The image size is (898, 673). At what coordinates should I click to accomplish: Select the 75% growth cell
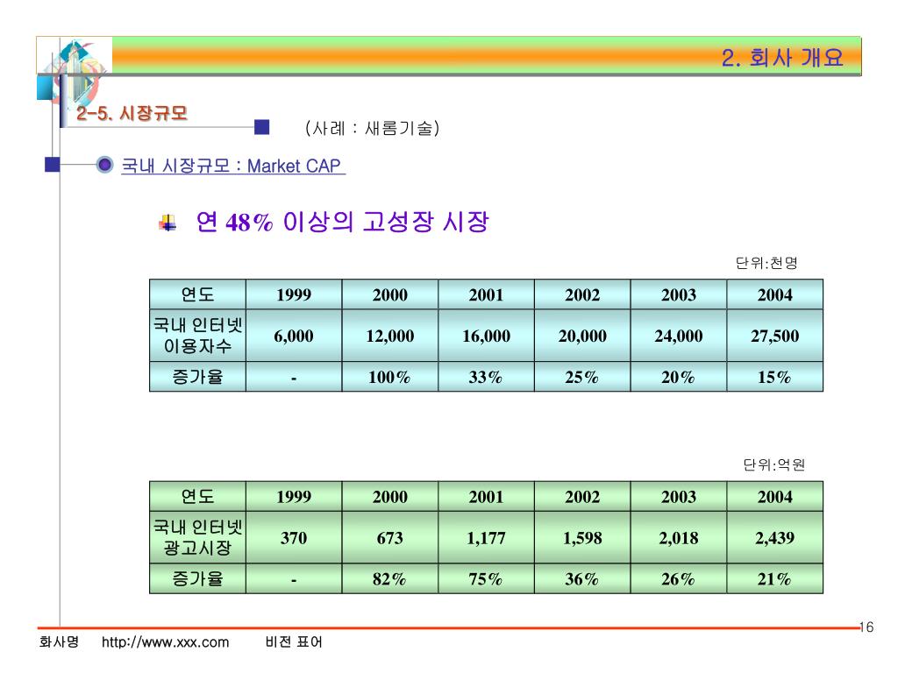point(486,578)
